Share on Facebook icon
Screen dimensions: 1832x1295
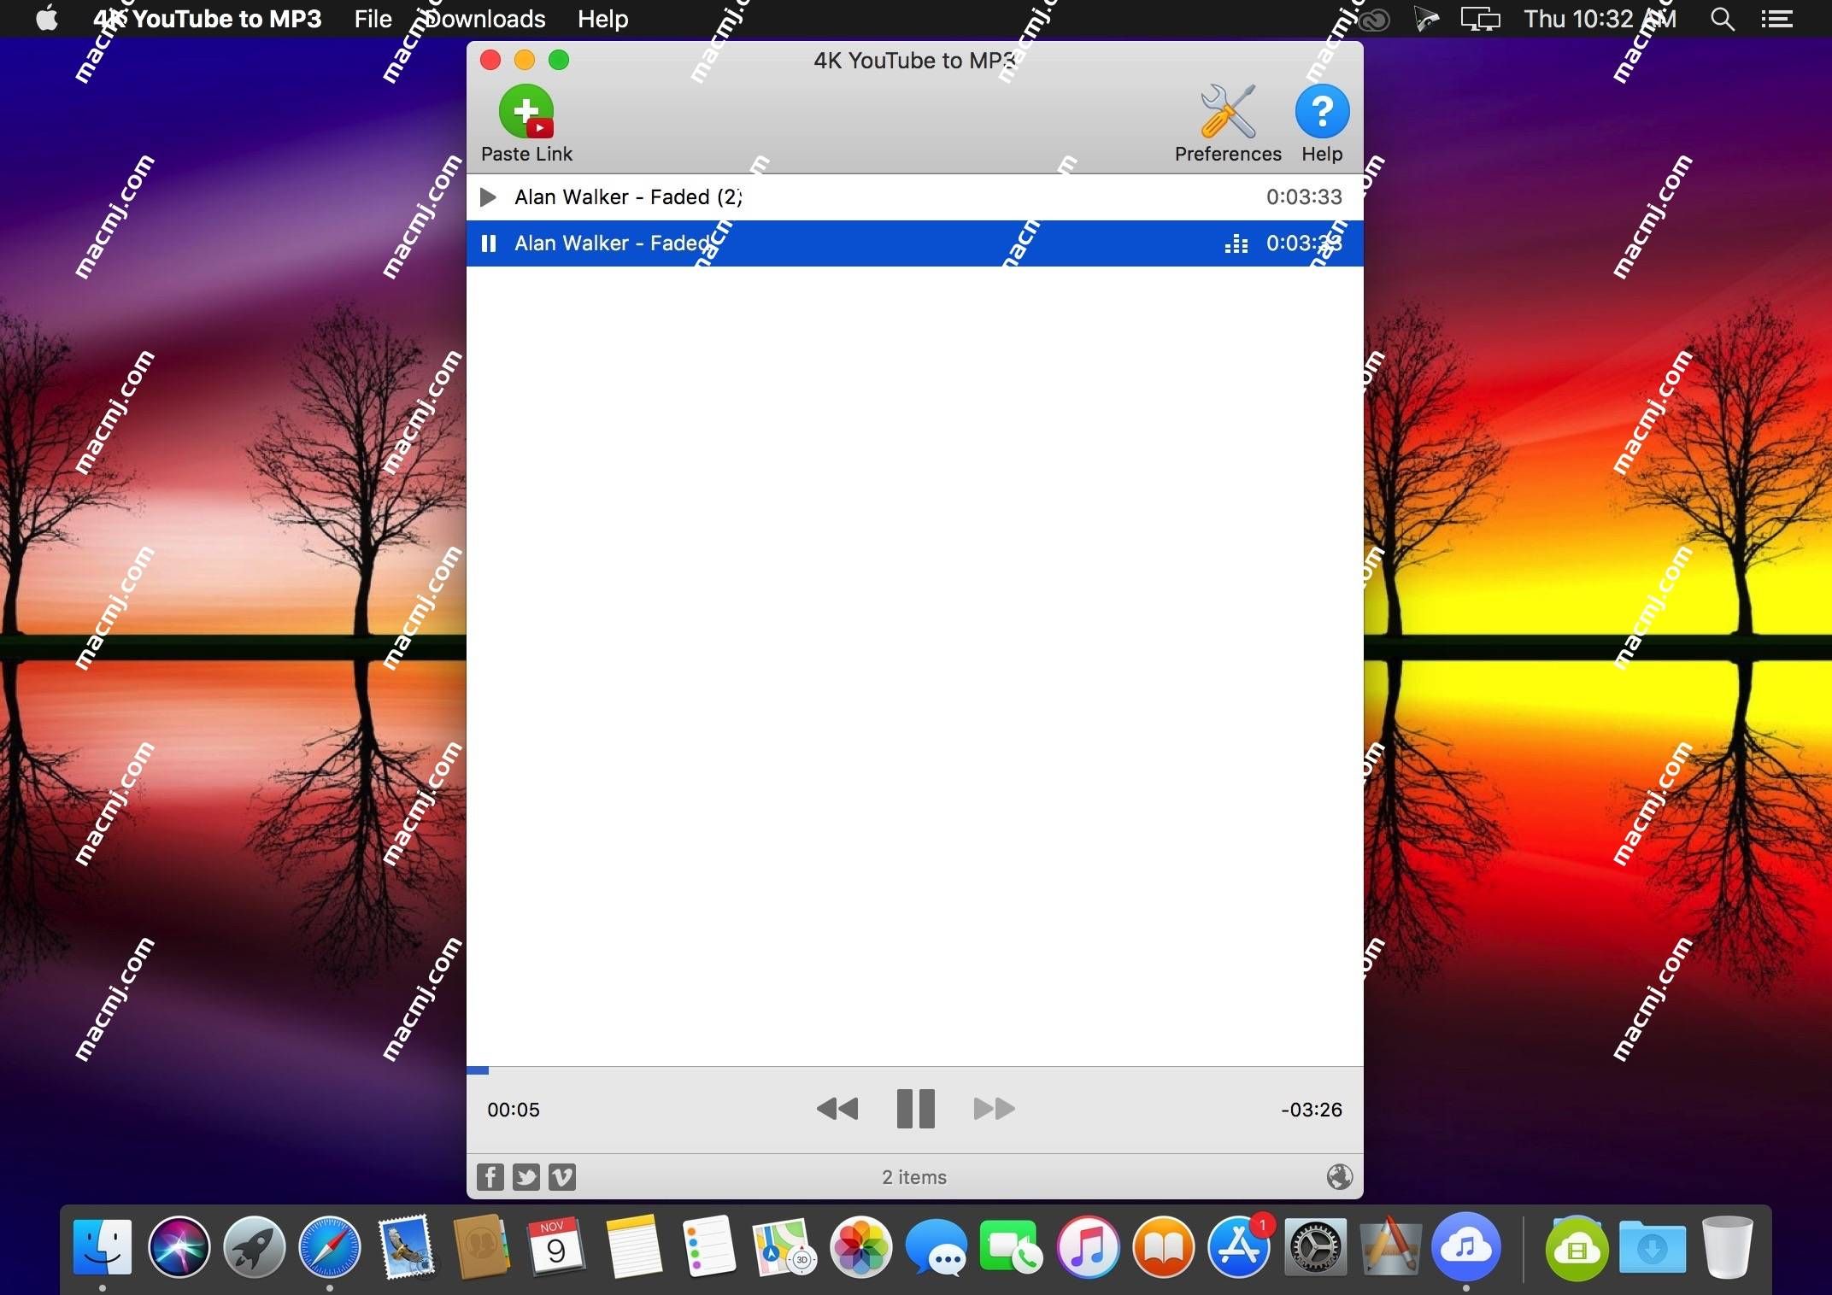click(x=490, y=1177)
